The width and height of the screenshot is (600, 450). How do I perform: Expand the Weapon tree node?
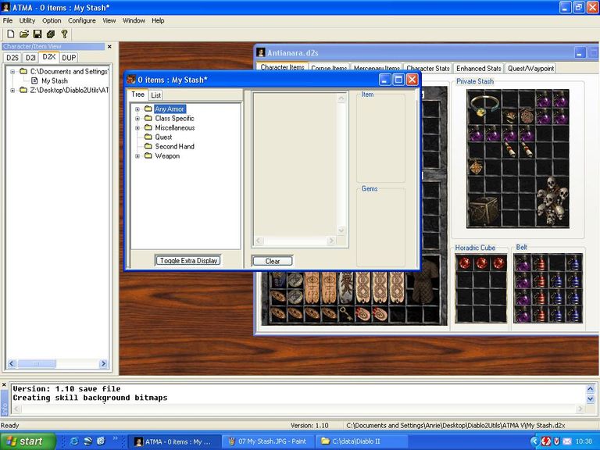tap(137, 156)
